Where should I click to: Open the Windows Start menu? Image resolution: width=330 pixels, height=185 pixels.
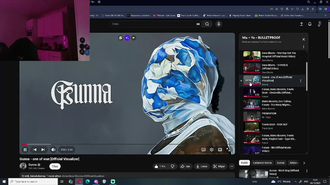(x=4, y=182)
